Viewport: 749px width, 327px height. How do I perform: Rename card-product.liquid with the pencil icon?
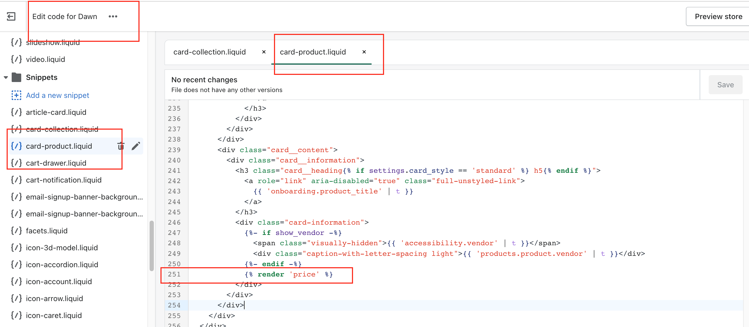point(136,146)
